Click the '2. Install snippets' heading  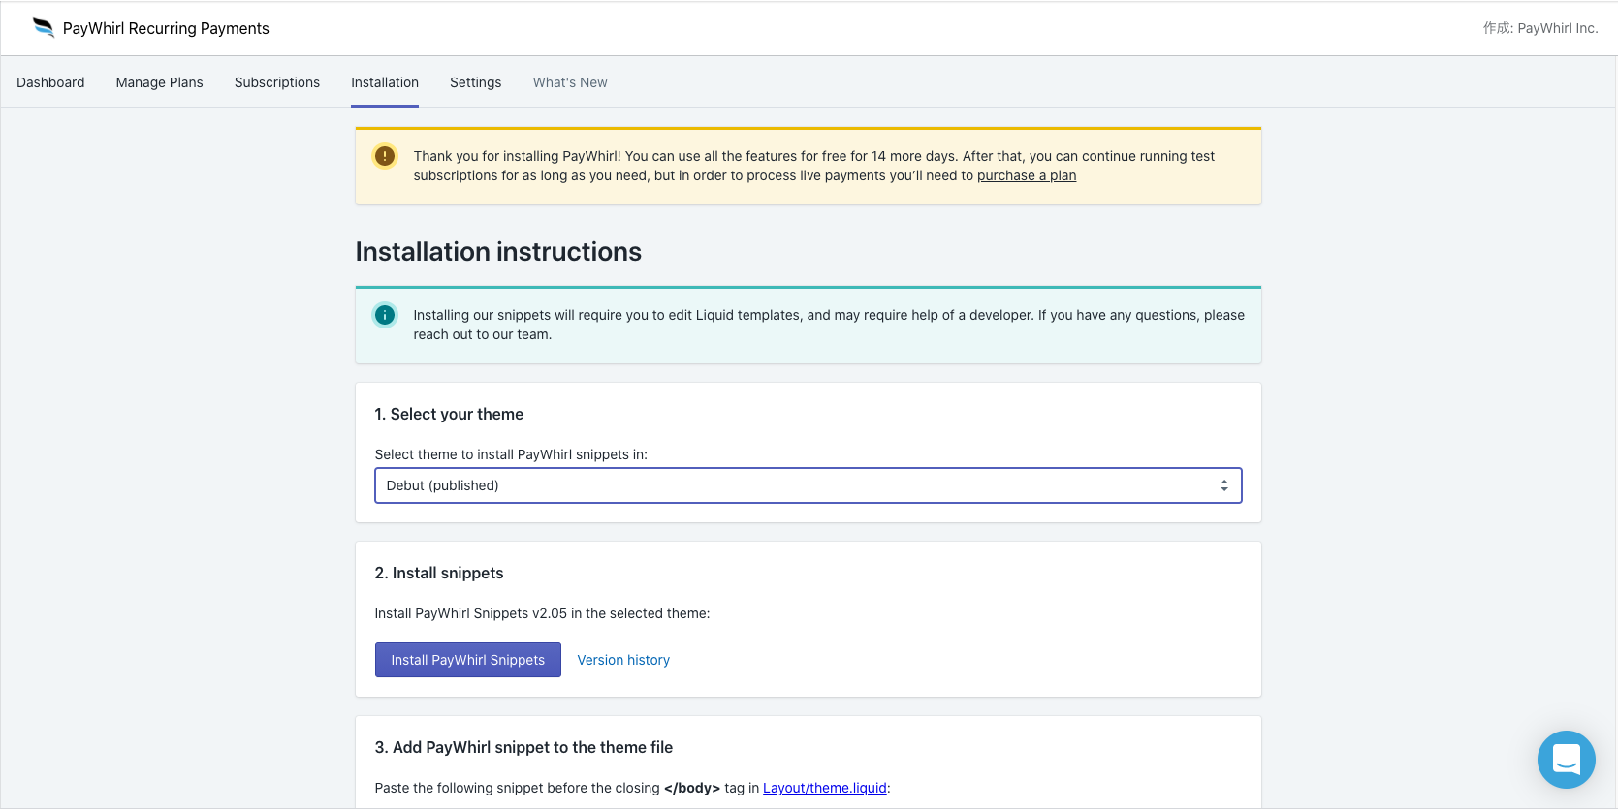(x=439, y=573)
